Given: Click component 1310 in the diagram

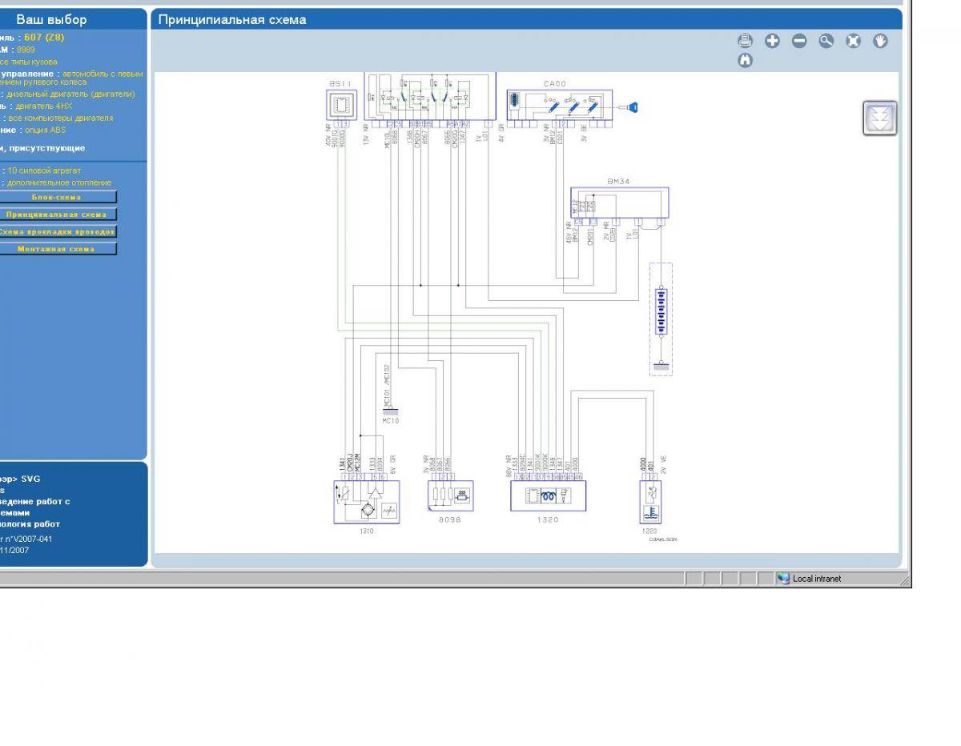Looking at the screenshot, I should pyautogui.click(x=366, y=502).
